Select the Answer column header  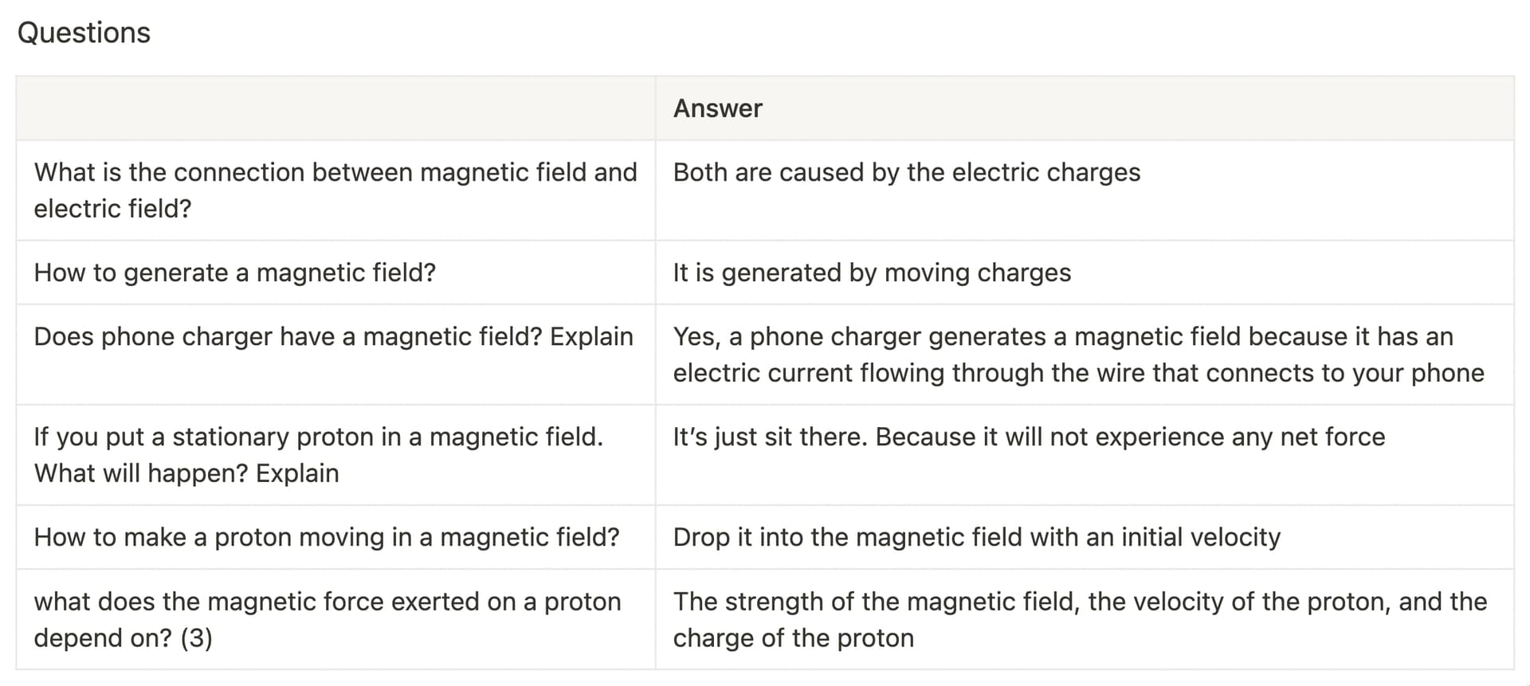[1085, 108]
